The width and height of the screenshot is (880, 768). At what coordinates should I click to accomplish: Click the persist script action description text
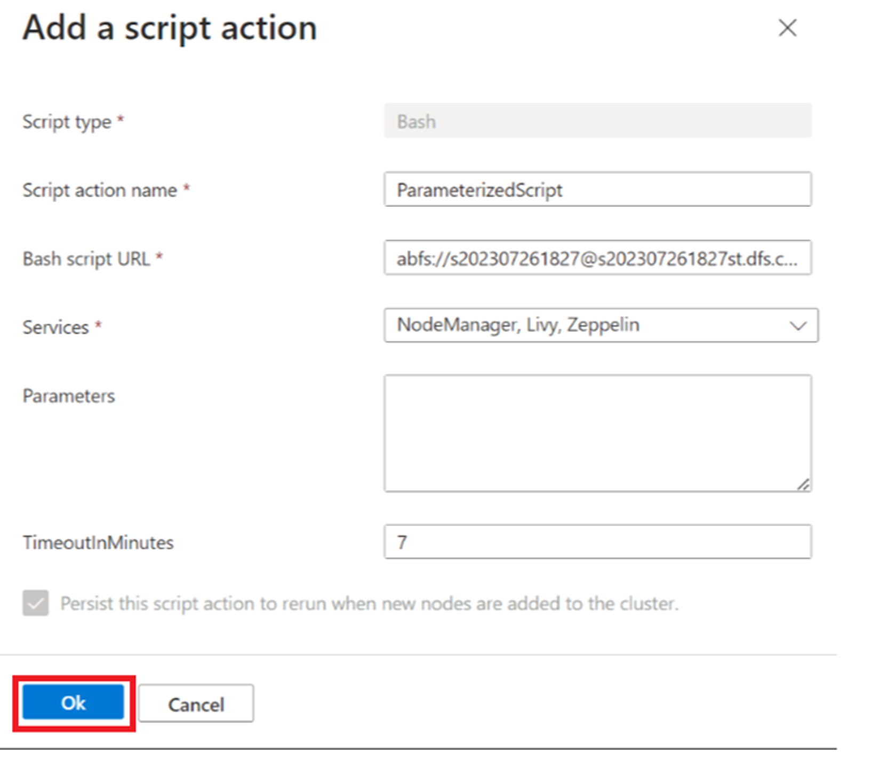[x=369, y=604]
